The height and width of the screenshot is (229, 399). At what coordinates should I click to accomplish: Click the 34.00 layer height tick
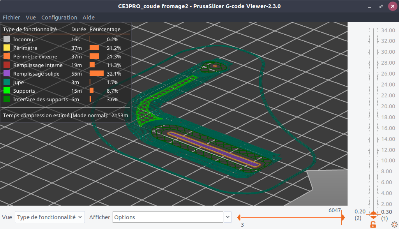point(388,30)
